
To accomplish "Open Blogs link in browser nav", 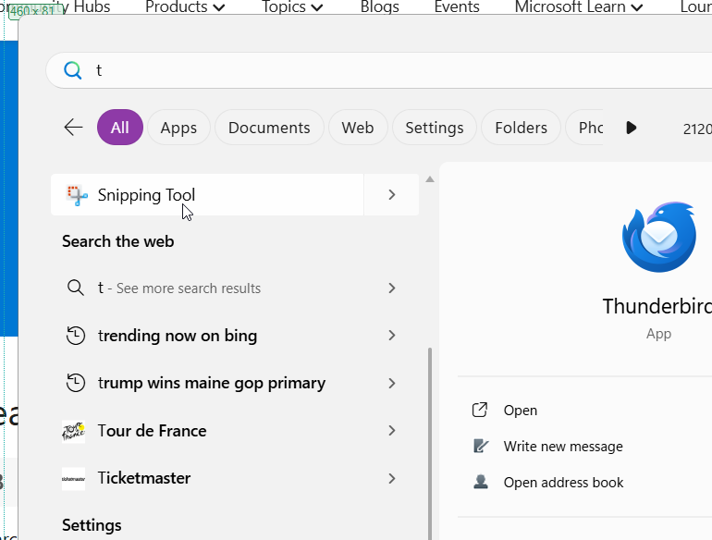I will (x=380, y=6).
